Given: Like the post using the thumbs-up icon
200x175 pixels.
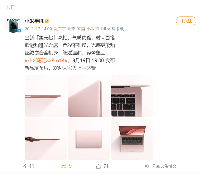Looking at the screenshot, I should tap(98, 166).
